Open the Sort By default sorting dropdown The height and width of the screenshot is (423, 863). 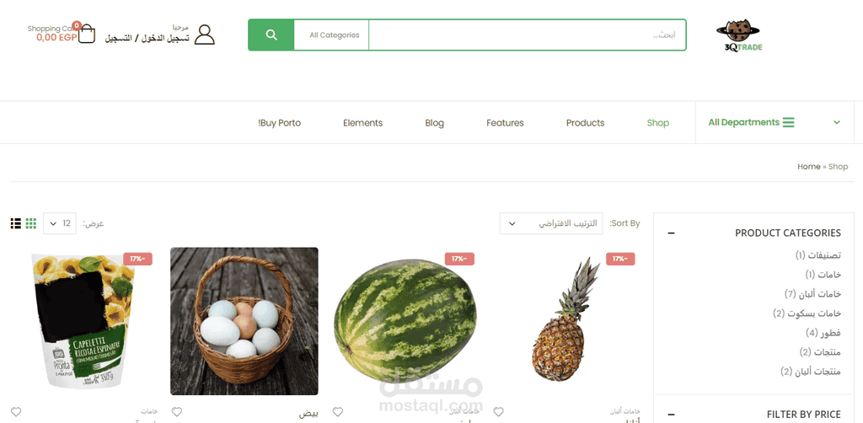(551, 223)
